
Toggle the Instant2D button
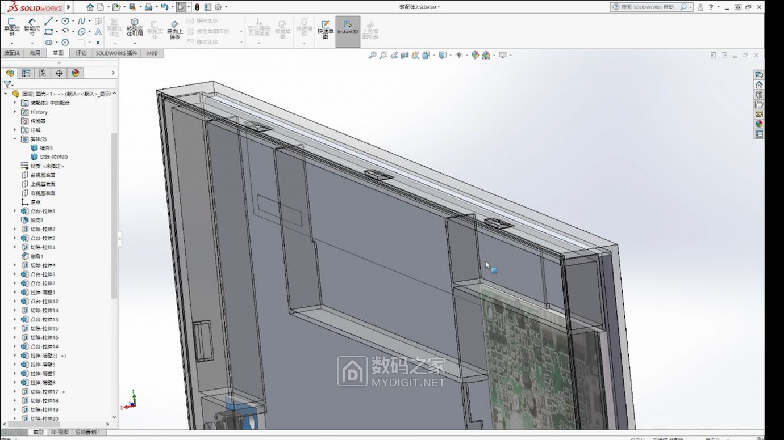348,31
